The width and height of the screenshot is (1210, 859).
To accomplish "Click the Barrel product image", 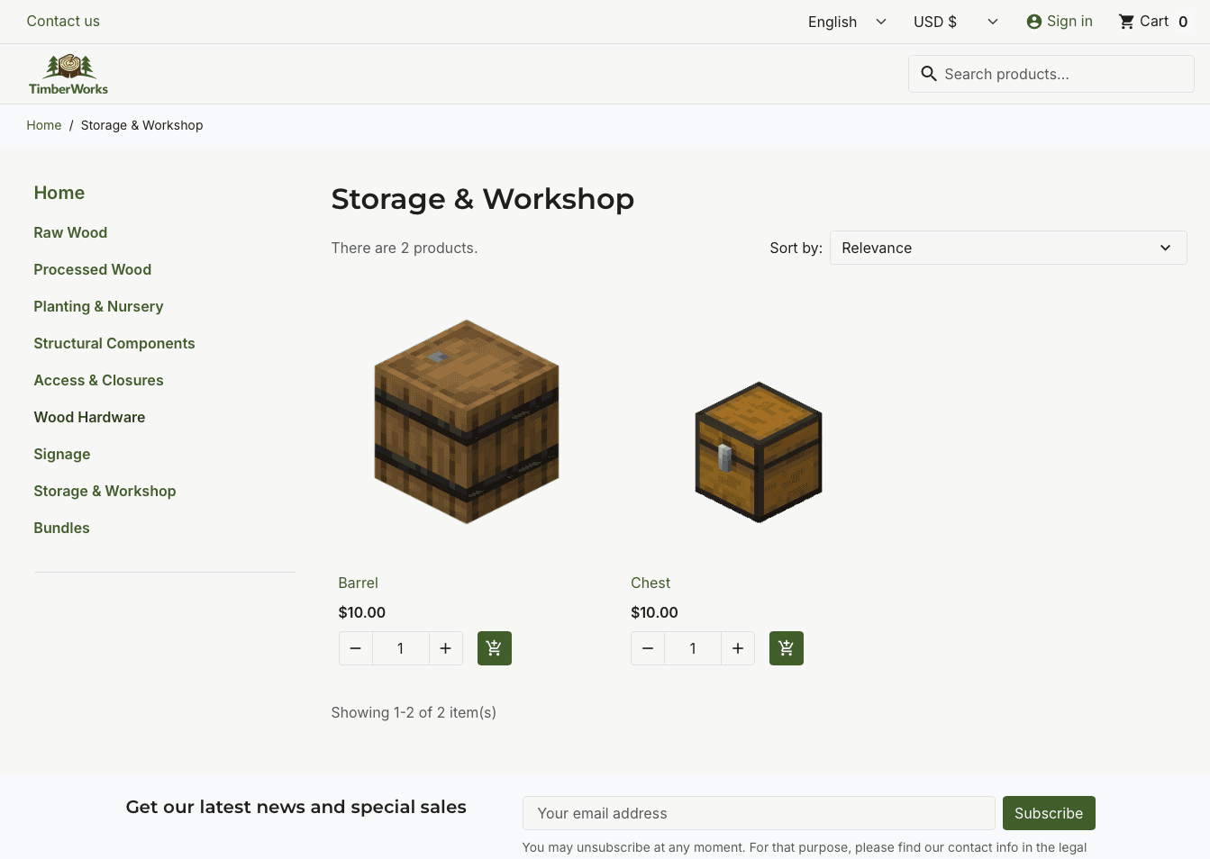I will pos(467,421).
